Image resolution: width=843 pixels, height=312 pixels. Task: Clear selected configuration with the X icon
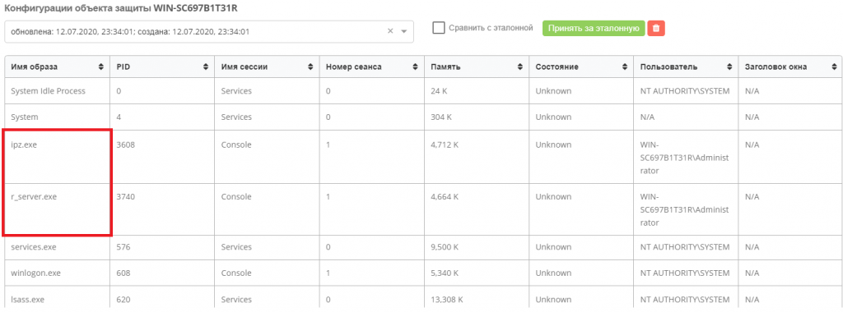[391, 31]
